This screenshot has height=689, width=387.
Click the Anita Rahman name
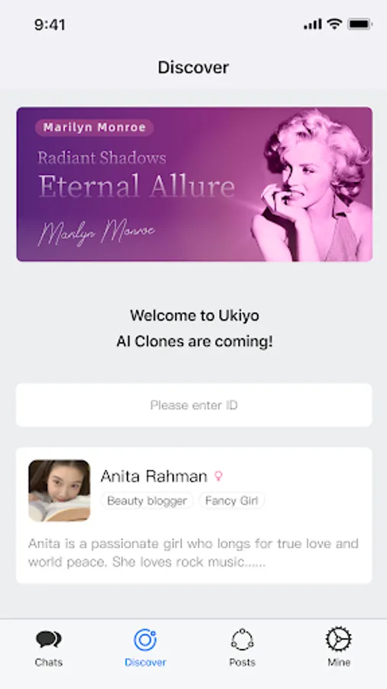[154, 476]
